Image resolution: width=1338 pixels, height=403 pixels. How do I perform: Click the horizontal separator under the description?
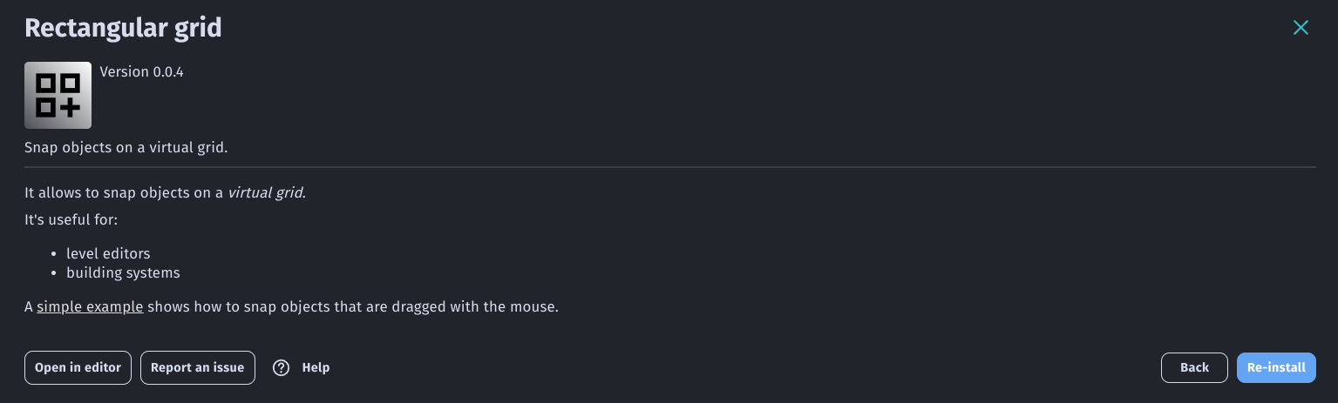click(669, 166)
